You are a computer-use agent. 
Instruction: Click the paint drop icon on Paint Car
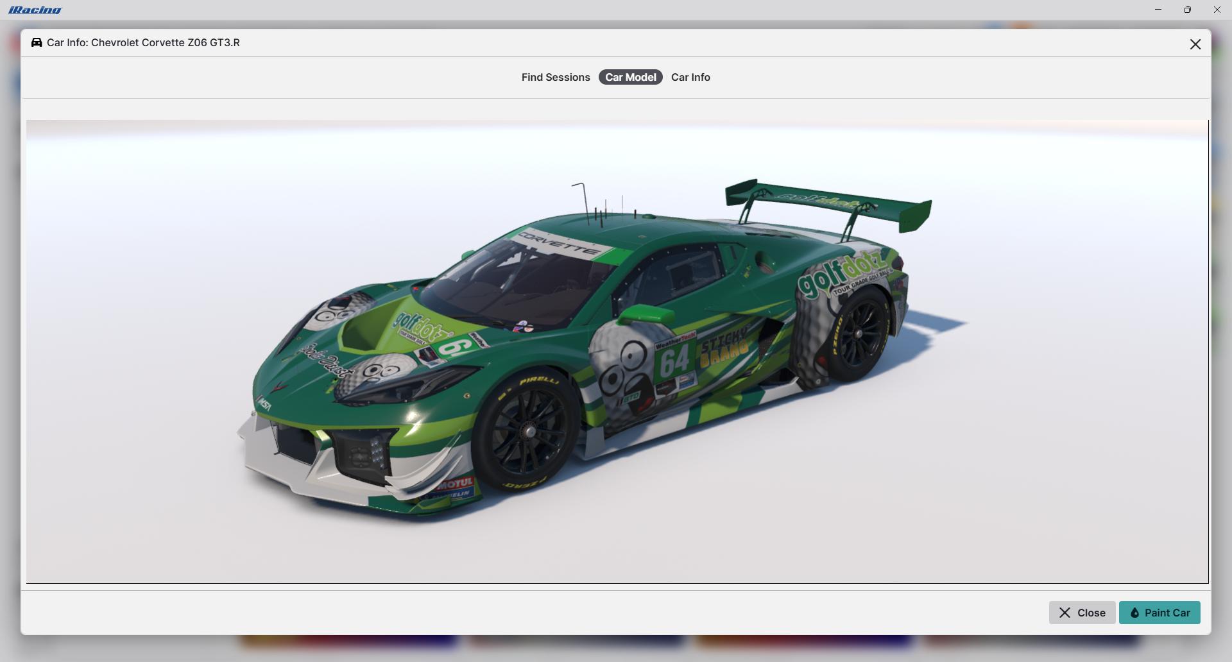pyautogui.click(x=1136, y=613)
